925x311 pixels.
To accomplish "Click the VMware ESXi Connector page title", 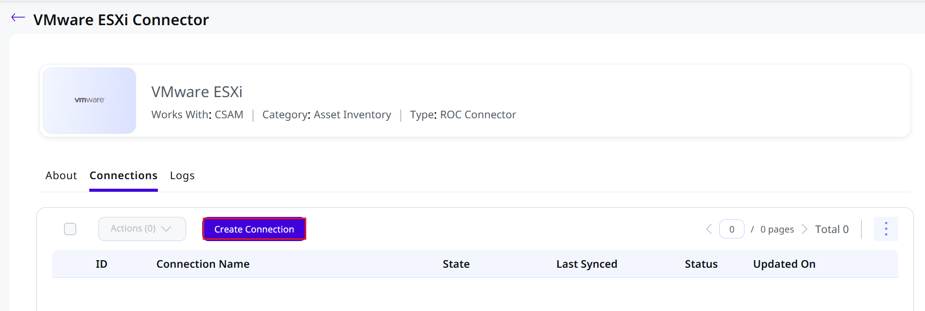I will click(121, 20).
